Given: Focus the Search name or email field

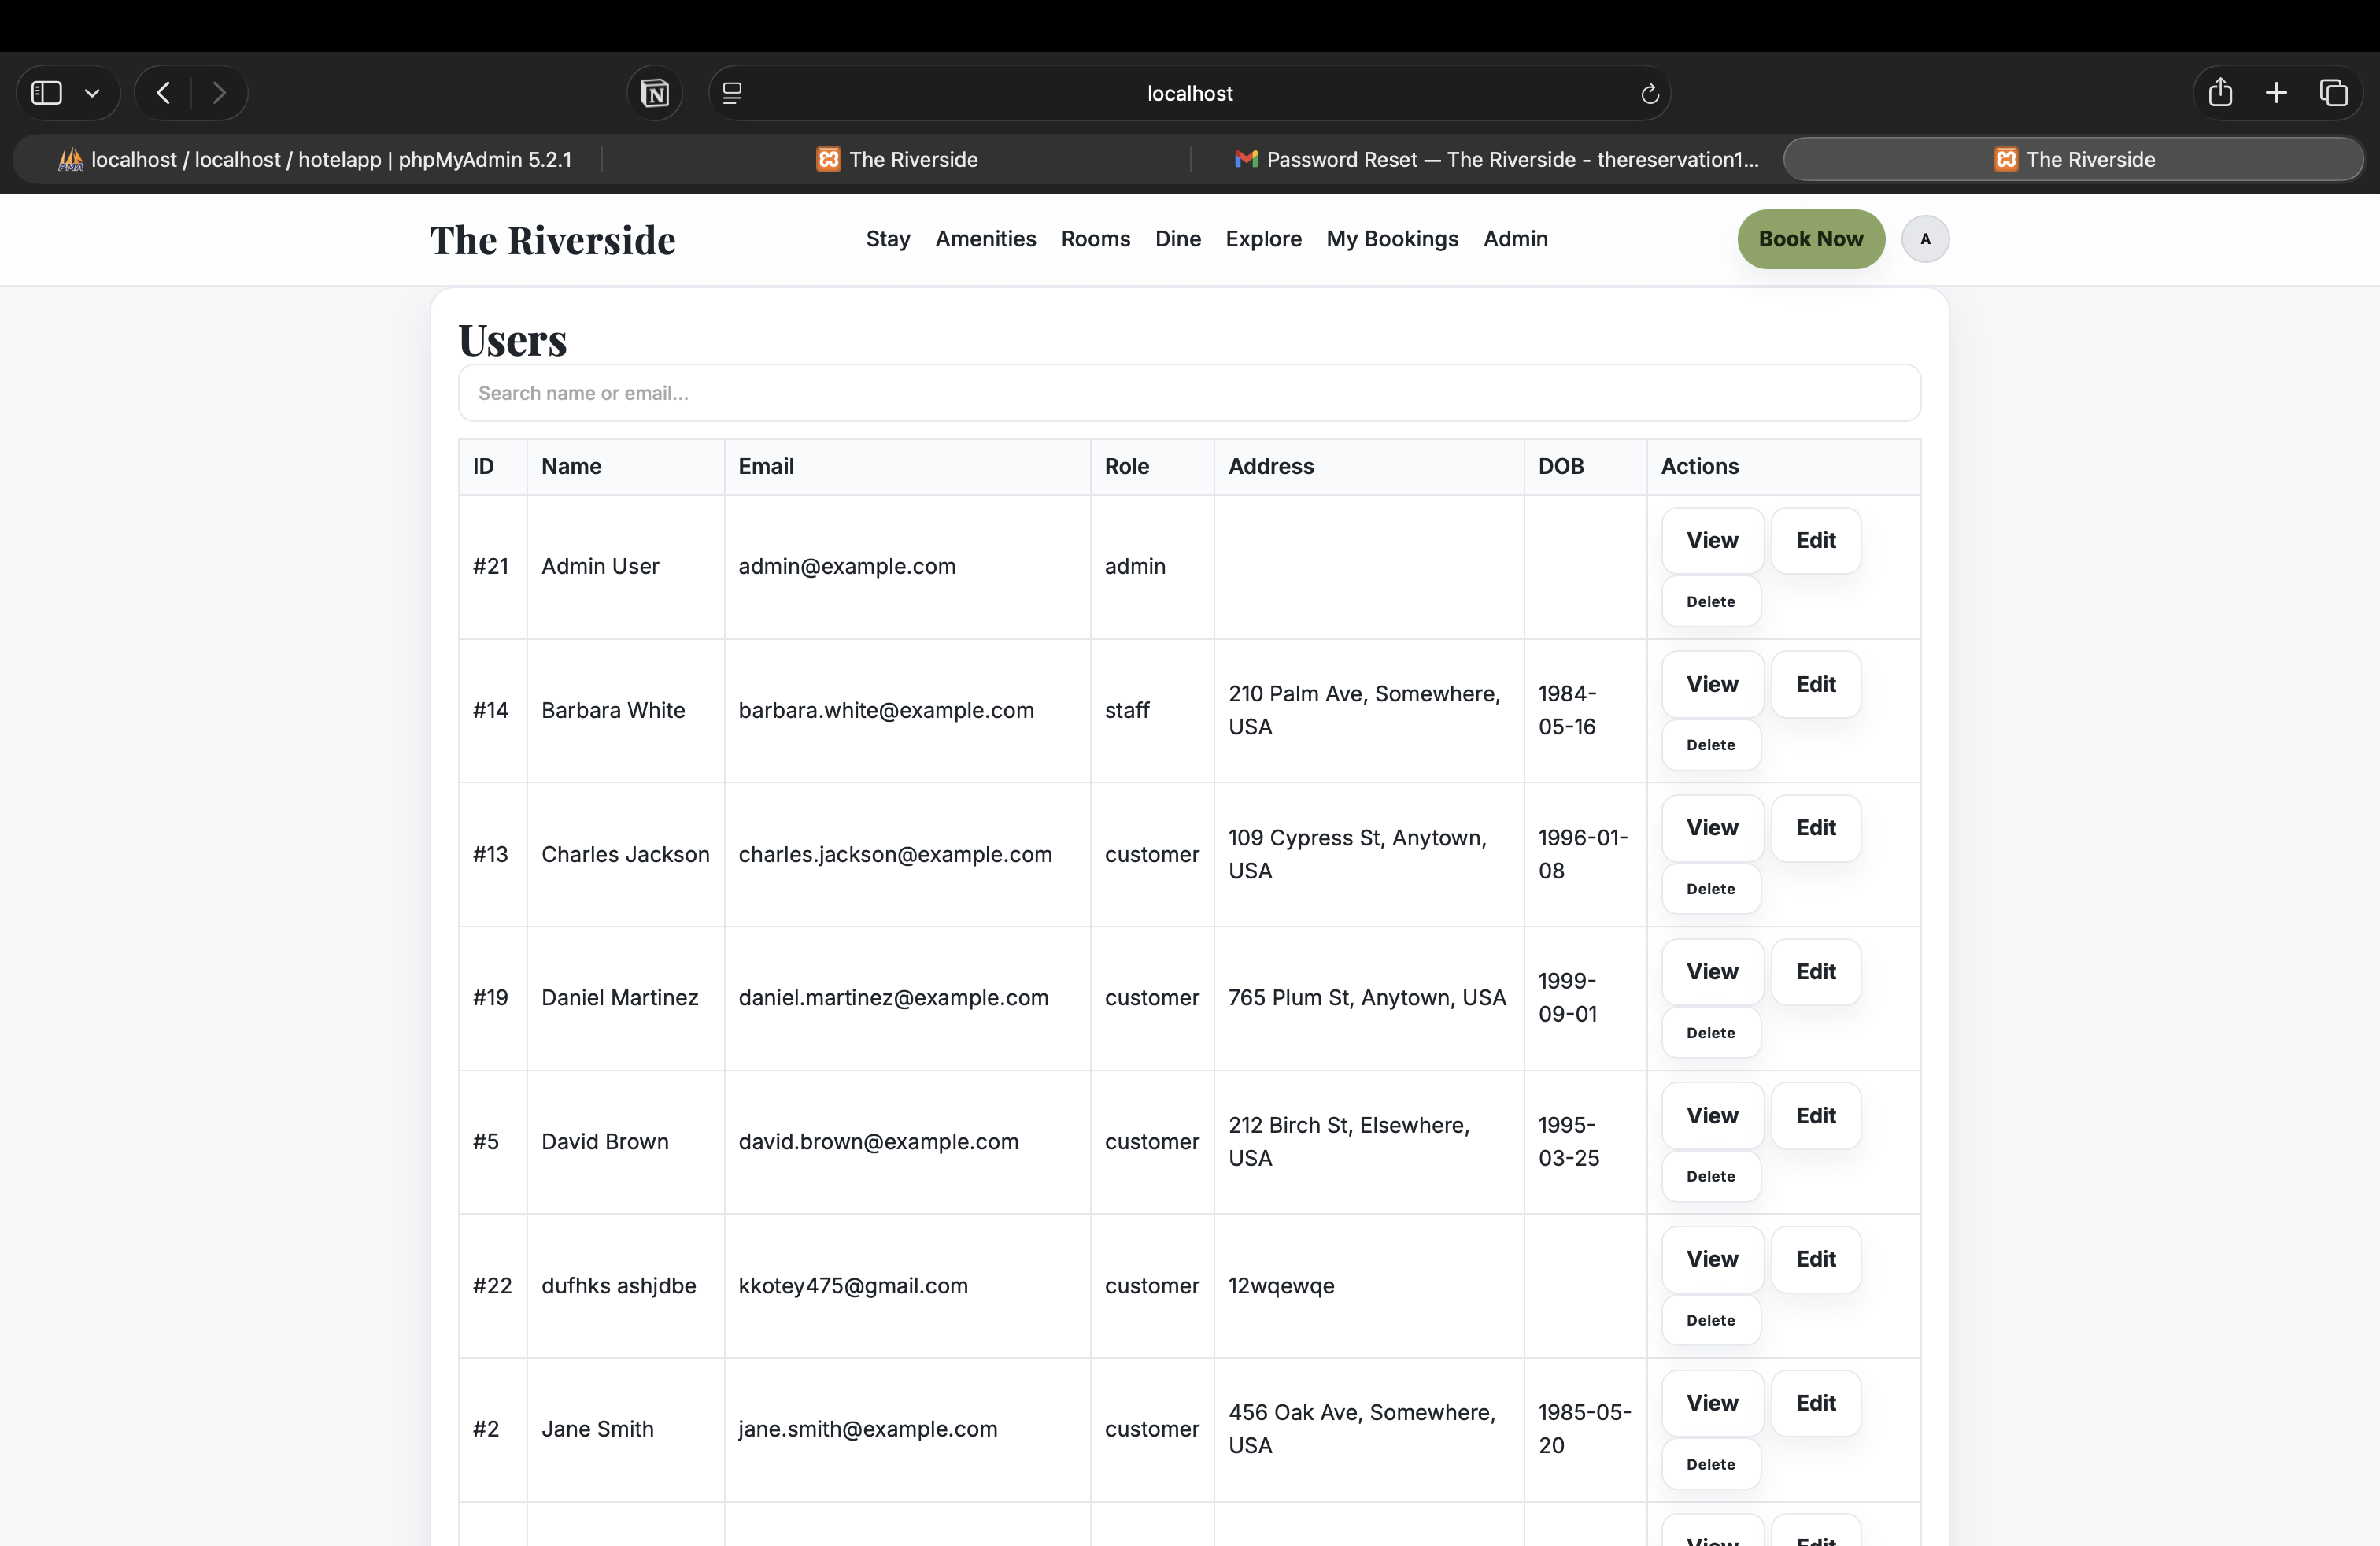Looking at the screenshot, I should tap(1189, 393).
